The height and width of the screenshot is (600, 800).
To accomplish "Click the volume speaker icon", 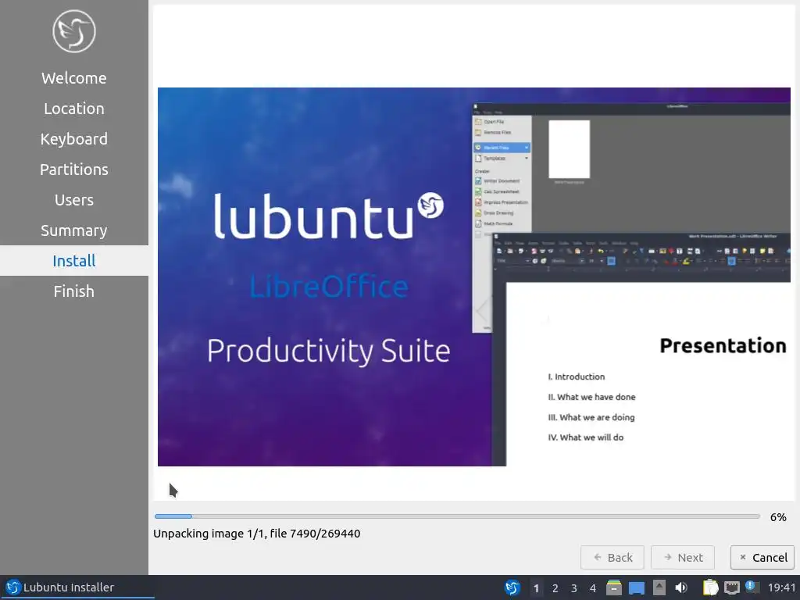I will click(681, 587).
